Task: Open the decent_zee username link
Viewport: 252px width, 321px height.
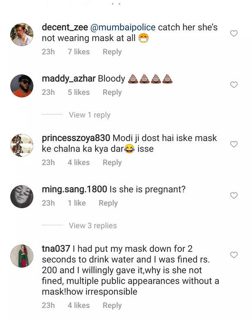Action: tap(65, 27)
